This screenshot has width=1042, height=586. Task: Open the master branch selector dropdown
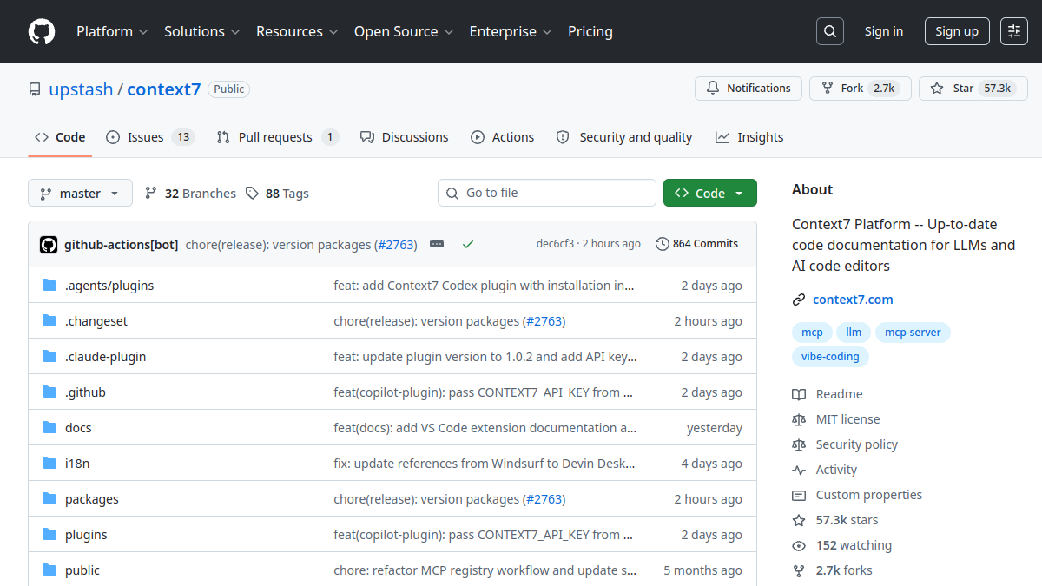pyautogui.click(x=80, y=193)
